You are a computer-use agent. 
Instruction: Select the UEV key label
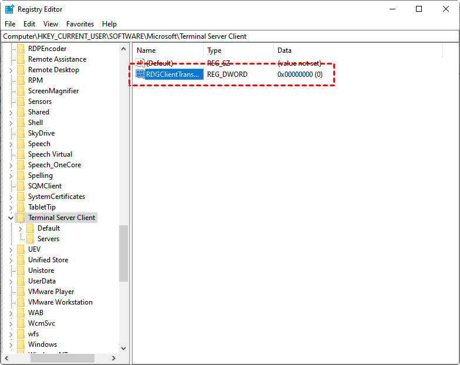coord(34,249)
